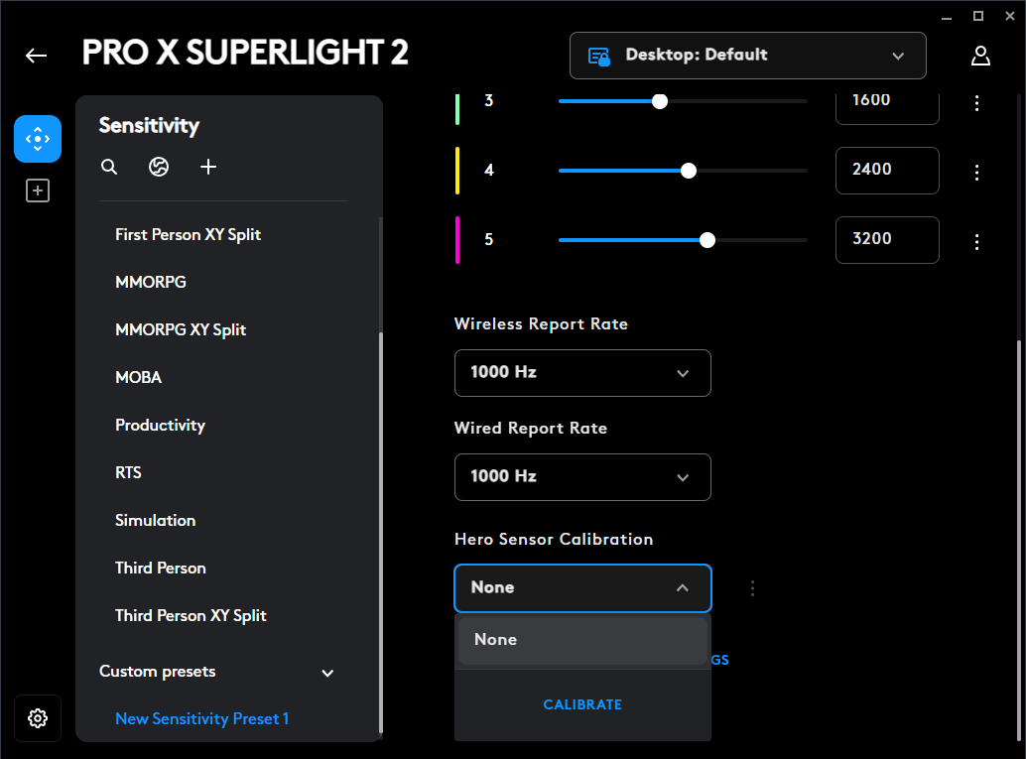
Task: Click the preset list scrollbar
Action: coord(381,533)
